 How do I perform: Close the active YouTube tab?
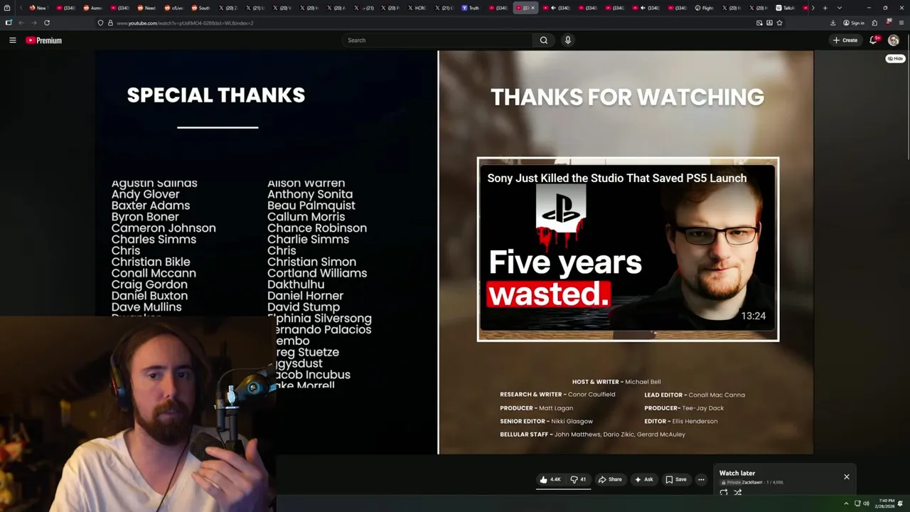click(532, 8)
